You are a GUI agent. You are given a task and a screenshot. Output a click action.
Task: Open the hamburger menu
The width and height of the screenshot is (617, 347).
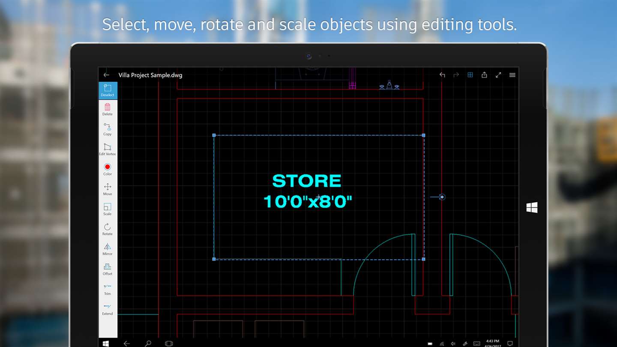point(512,75)
